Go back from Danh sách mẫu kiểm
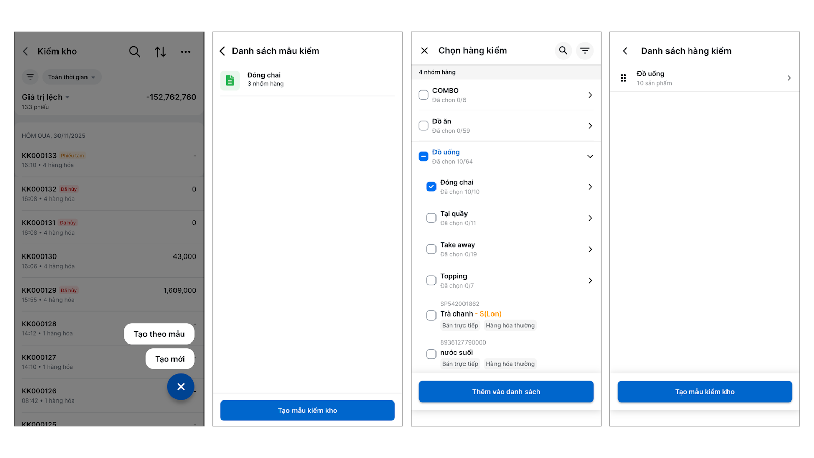 pos(222,51)
